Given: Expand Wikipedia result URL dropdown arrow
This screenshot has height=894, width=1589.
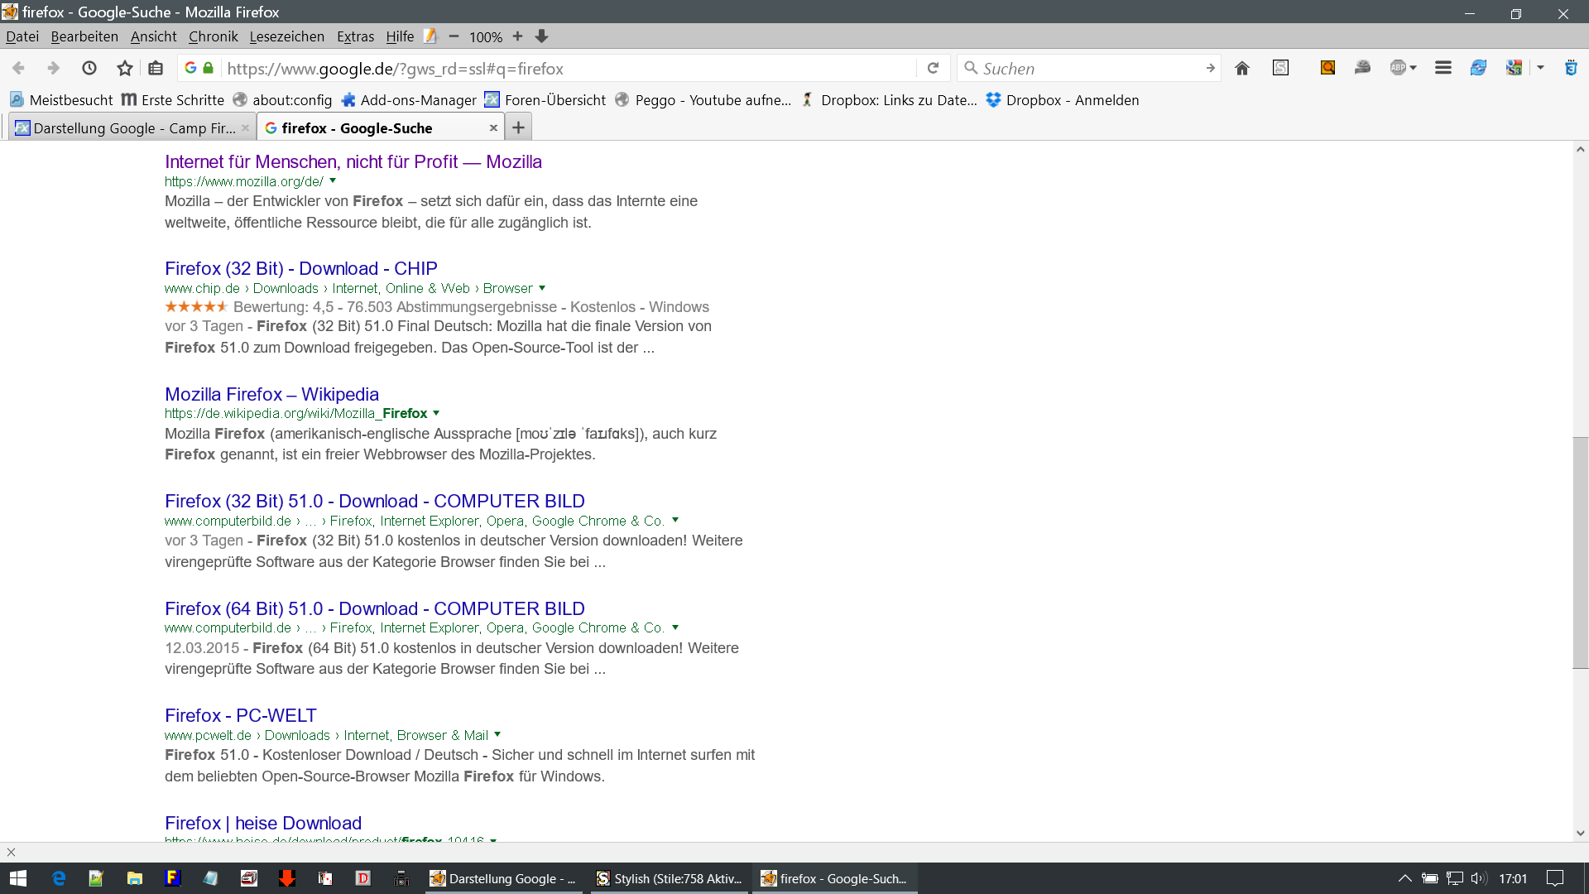Looking at the screenshot, I should point(436,413).
